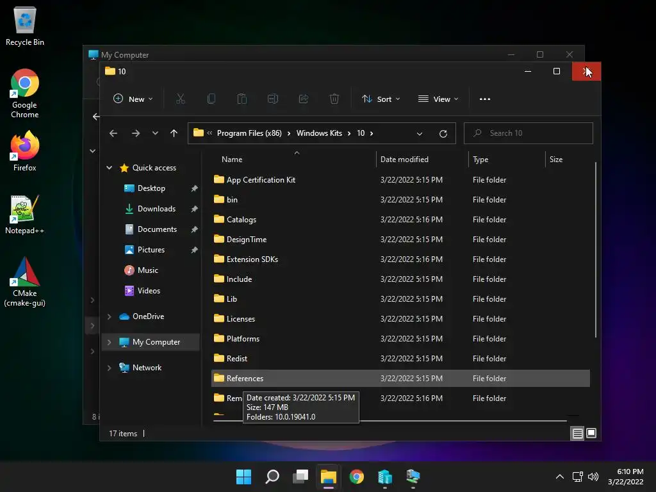The width and height of the screenshot is (656, 492).
Task: Expand address bar history dropdown
Action: [419, 134]
